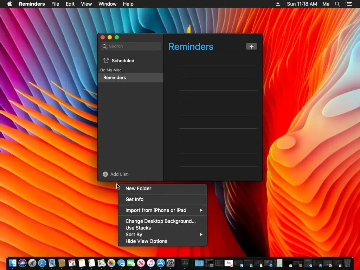Open the Edit menu
The height and width of the screenshot is (270, 360).
(70, 4)
